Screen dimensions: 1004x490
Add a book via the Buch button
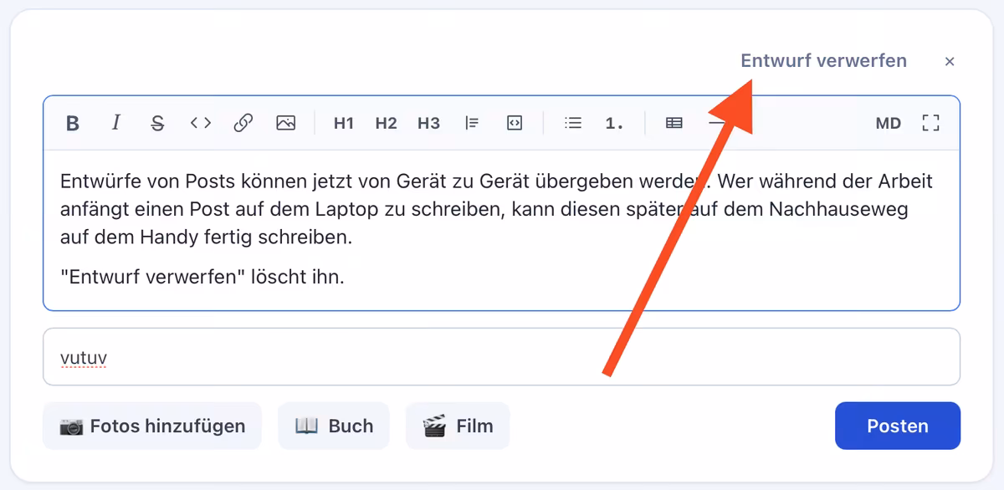[x=334, y=426]
